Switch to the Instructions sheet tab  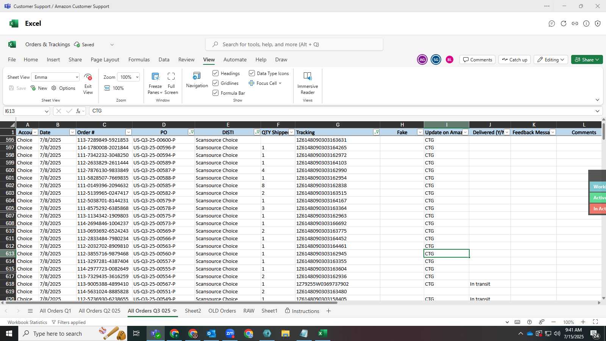click(302, 311)
